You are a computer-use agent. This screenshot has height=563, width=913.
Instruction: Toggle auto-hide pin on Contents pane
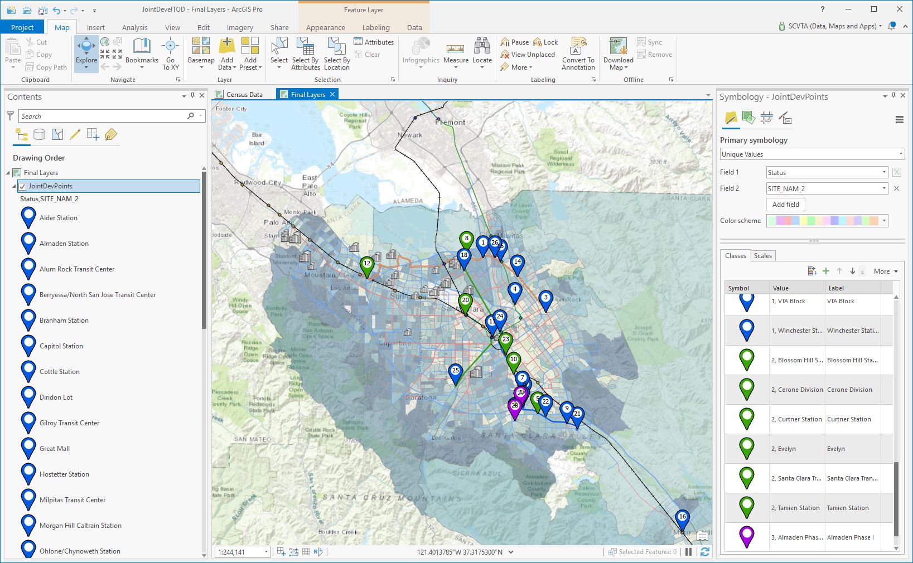click(x=192, y=96)
